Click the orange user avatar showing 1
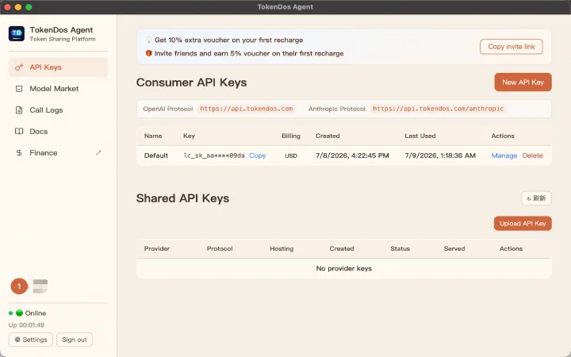Viewport: 571px width, 357px height. 19,286
